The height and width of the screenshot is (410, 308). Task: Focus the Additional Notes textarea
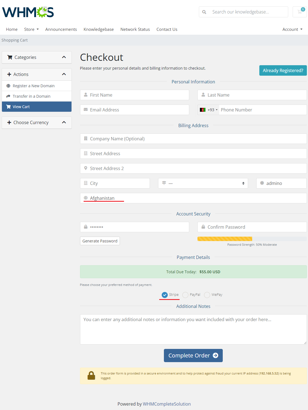click(x=193, y=329)
